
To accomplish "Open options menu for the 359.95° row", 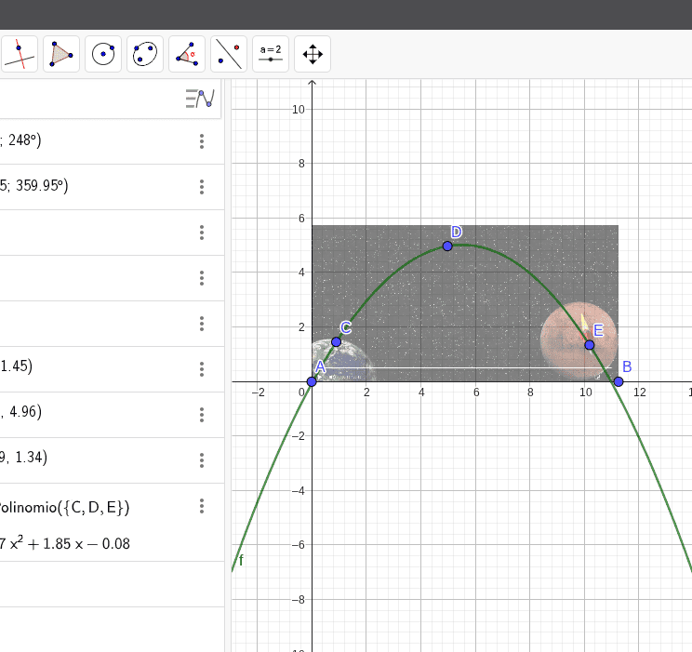I will click(x=202, y=187).
